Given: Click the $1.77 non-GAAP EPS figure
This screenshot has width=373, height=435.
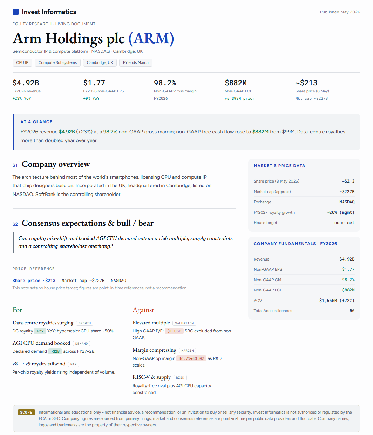Looking at the screenshot, I should [x=94, y=83].
